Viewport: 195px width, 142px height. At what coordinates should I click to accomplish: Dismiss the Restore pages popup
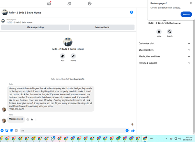(x=191, y=3)
